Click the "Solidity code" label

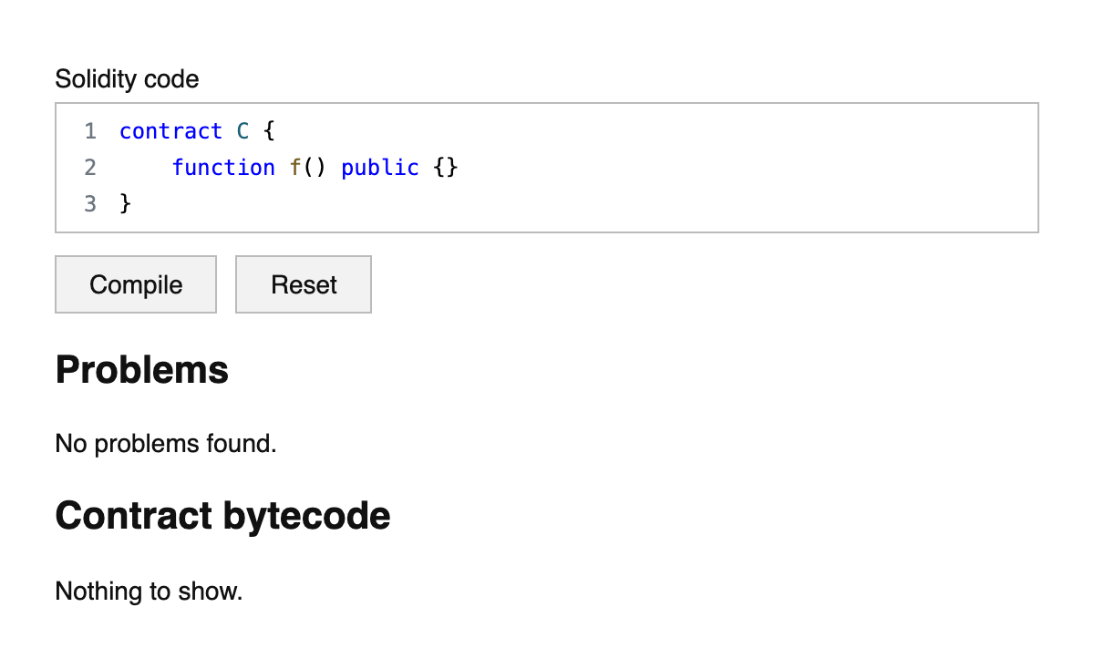[x=127, y=79]
